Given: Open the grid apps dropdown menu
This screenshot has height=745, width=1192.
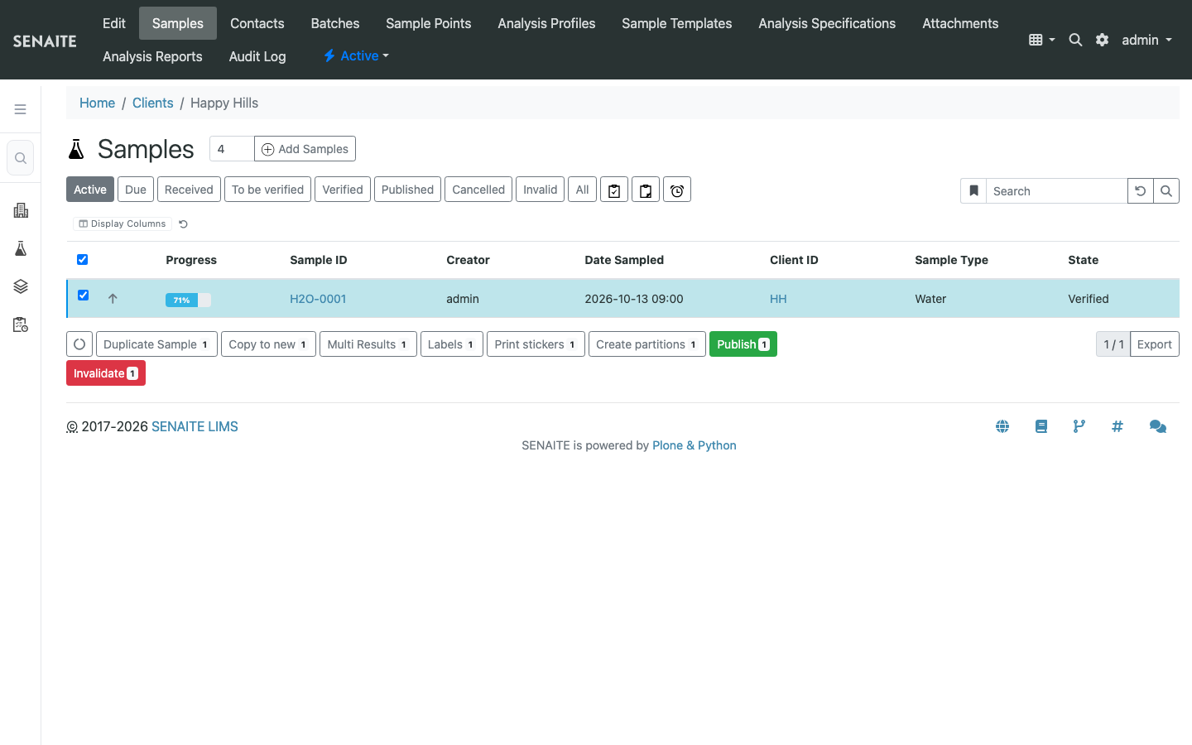Looking at the screenshot, I should 1041,40.
